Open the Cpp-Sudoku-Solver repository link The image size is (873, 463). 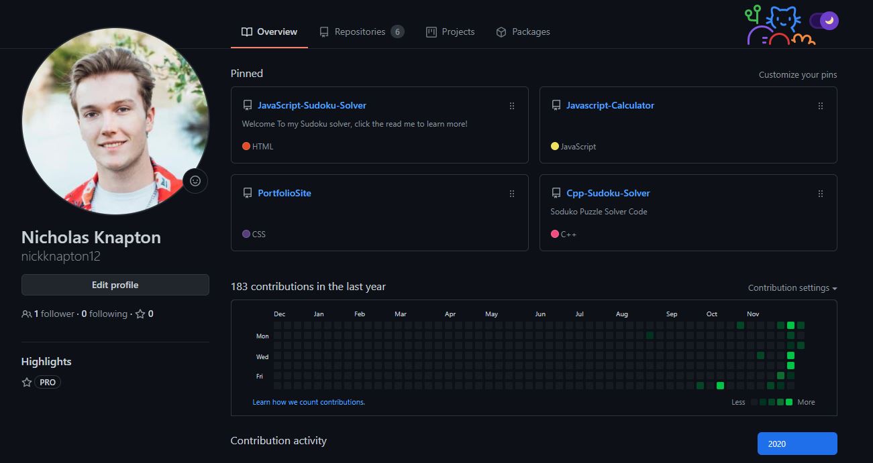(608, 193)
